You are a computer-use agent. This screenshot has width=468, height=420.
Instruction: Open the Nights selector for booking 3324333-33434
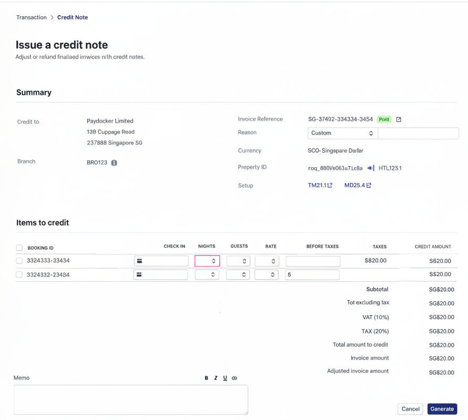tap(207, 261)
